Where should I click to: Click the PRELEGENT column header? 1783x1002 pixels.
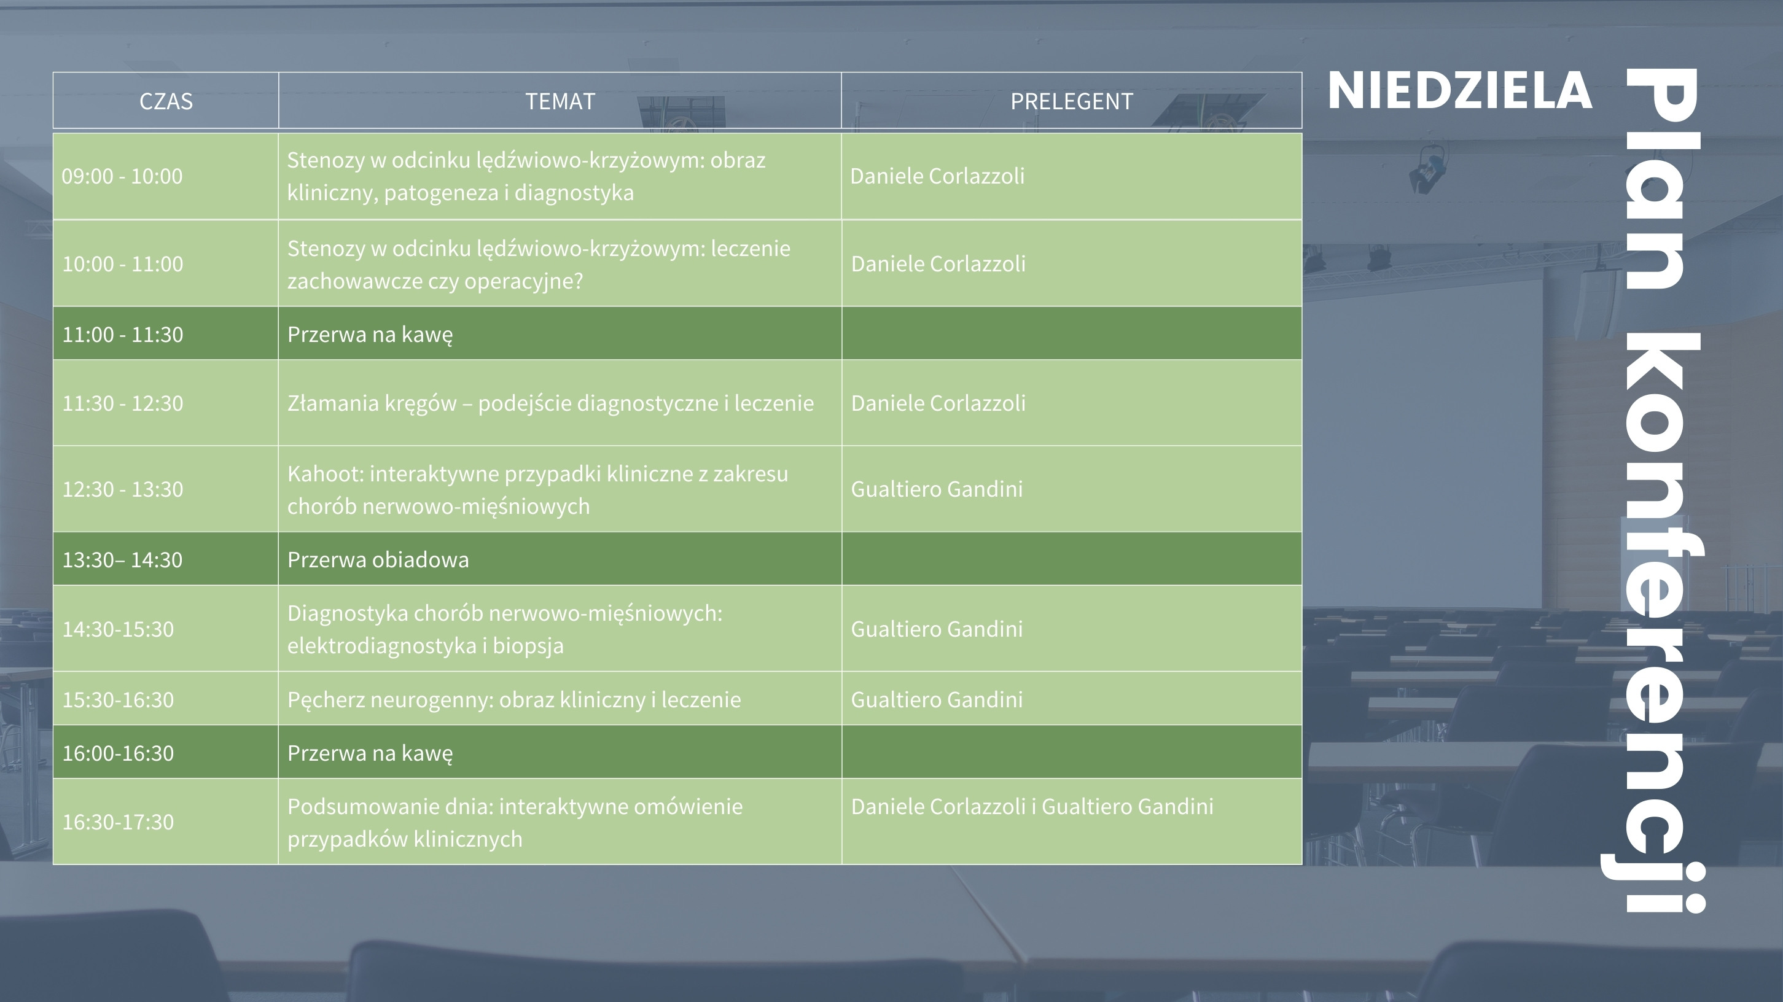[1072, 101]
